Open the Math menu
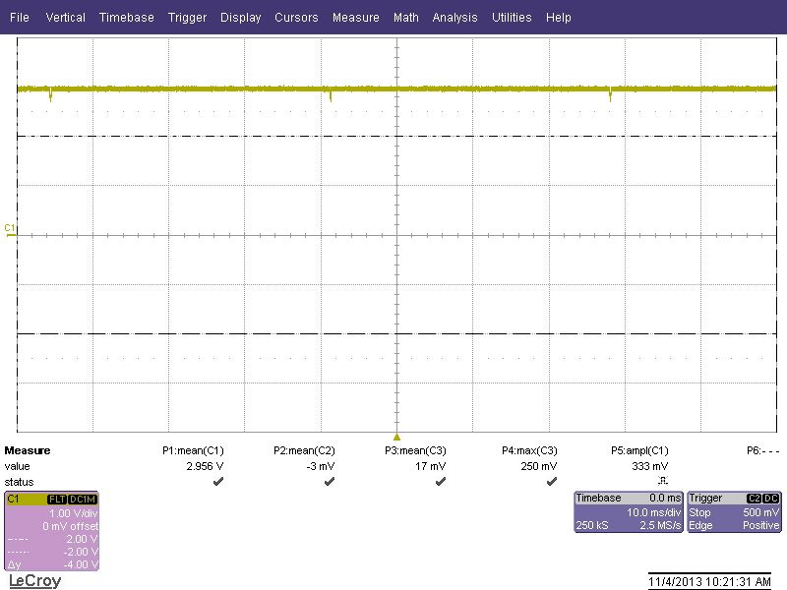The image size is (787, 590). tap(406, 17)
